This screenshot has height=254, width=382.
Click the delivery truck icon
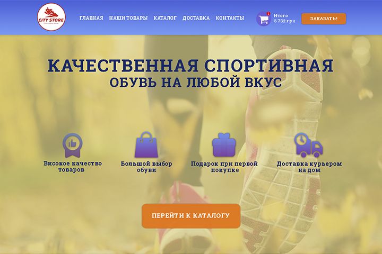(x=308, y=145)
